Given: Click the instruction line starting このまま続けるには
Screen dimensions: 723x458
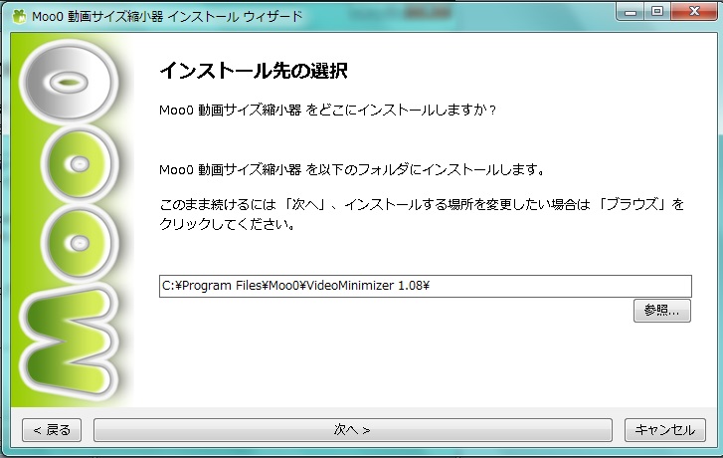Looking at the screenshot, I should pos(422,204).
